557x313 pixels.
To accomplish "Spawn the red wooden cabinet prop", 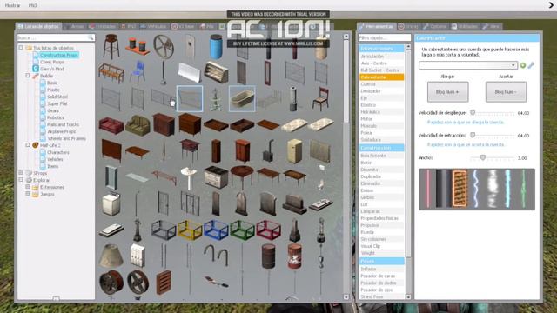I will click(x=243, y=150).
